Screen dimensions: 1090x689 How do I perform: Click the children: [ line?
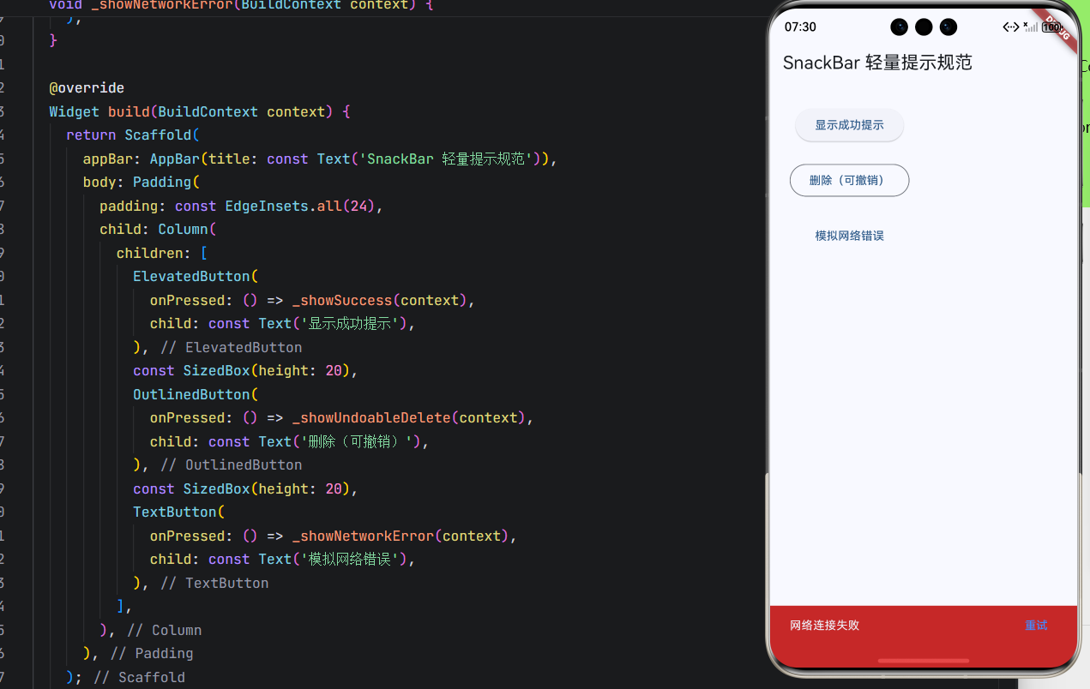tap(162, 253)
